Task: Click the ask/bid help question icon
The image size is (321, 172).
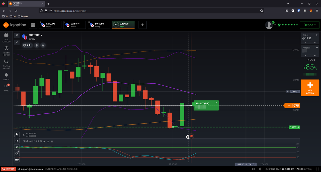Action: (24, 135)
